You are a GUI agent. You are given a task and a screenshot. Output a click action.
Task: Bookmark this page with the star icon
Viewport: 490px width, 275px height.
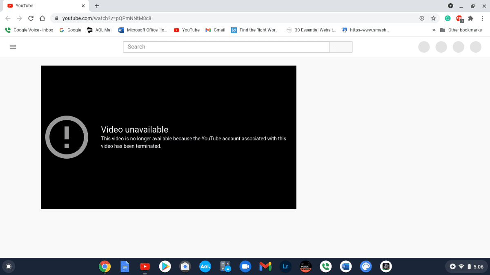point(433,18)
